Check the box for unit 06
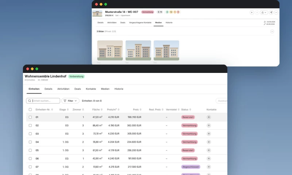 (x=30, y=159)
